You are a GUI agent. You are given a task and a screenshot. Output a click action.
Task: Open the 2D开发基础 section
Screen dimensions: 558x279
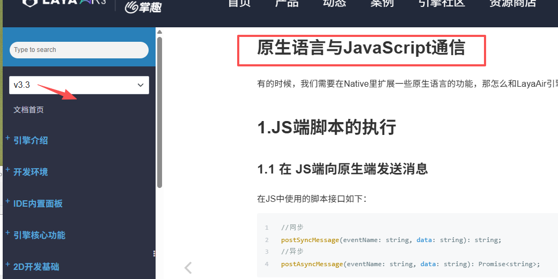tap(36, 267)
